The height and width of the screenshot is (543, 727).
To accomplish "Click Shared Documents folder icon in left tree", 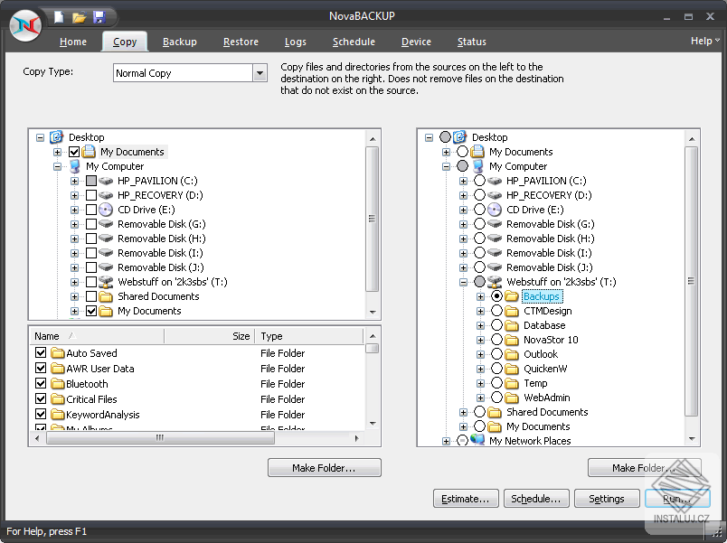I will pyautogui.click(x=106, y=296).
